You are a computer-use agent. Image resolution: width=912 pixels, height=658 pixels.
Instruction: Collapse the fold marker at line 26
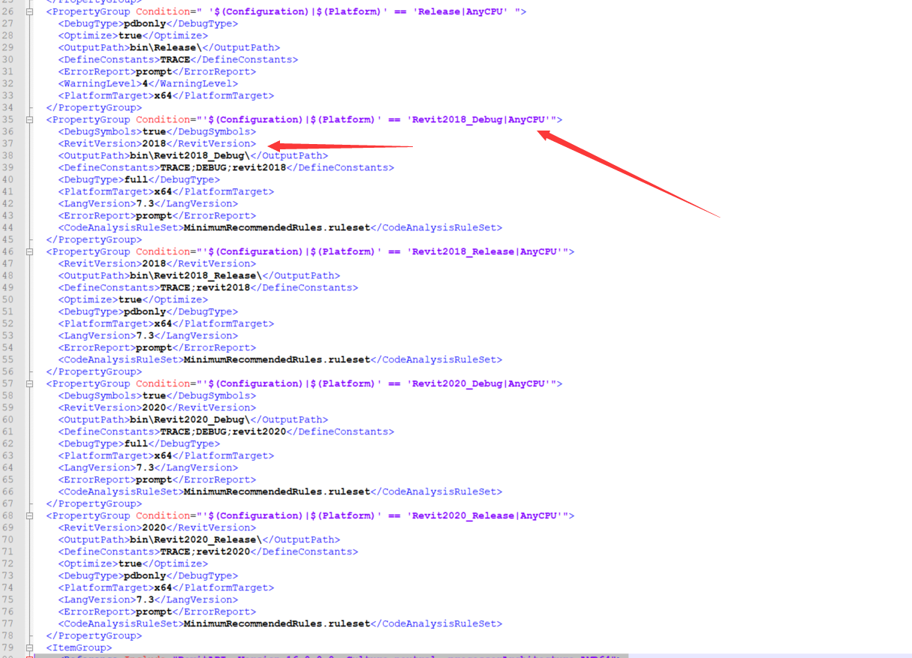(29, 12)
